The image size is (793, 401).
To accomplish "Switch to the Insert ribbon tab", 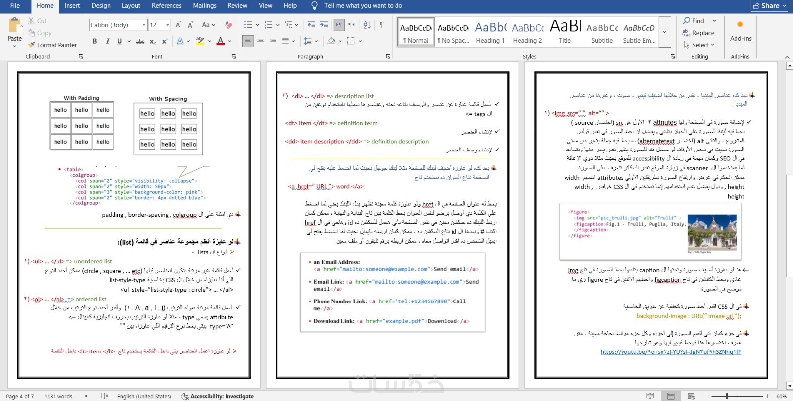I will click(x=72, y=6).
